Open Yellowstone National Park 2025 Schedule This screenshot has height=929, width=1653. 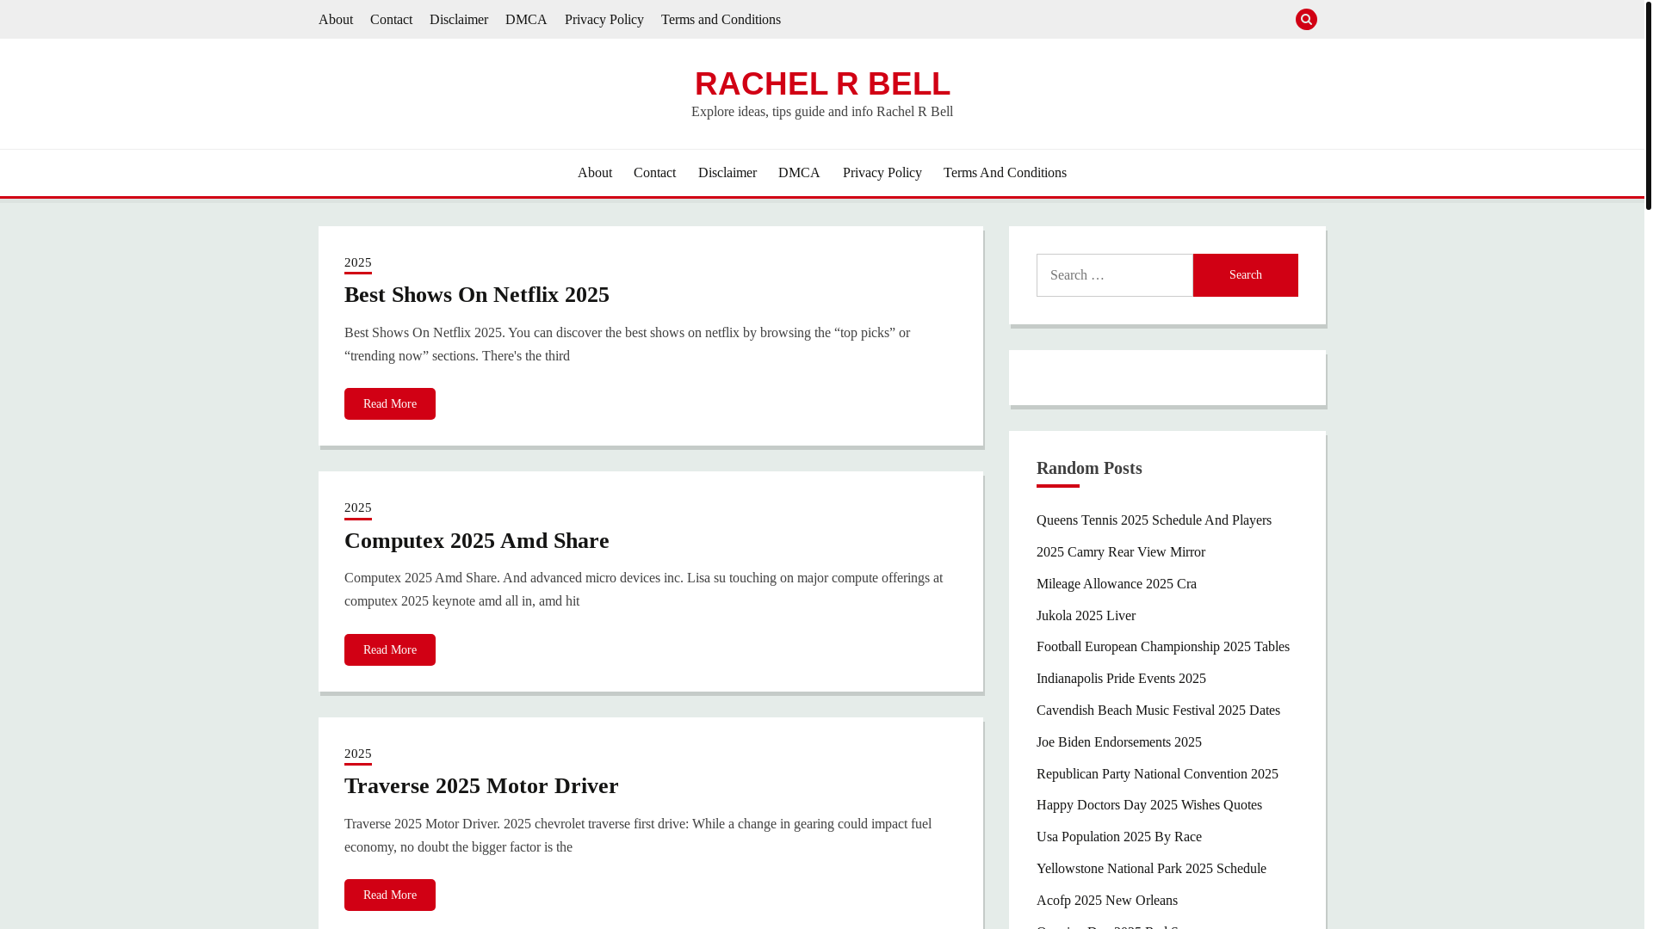[x=1151, y=869]
